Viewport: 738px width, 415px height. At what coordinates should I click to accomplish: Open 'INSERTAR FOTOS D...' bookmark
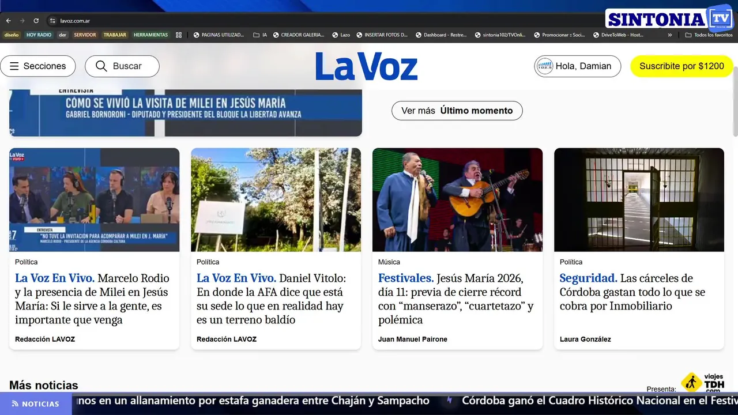point(382,35)
